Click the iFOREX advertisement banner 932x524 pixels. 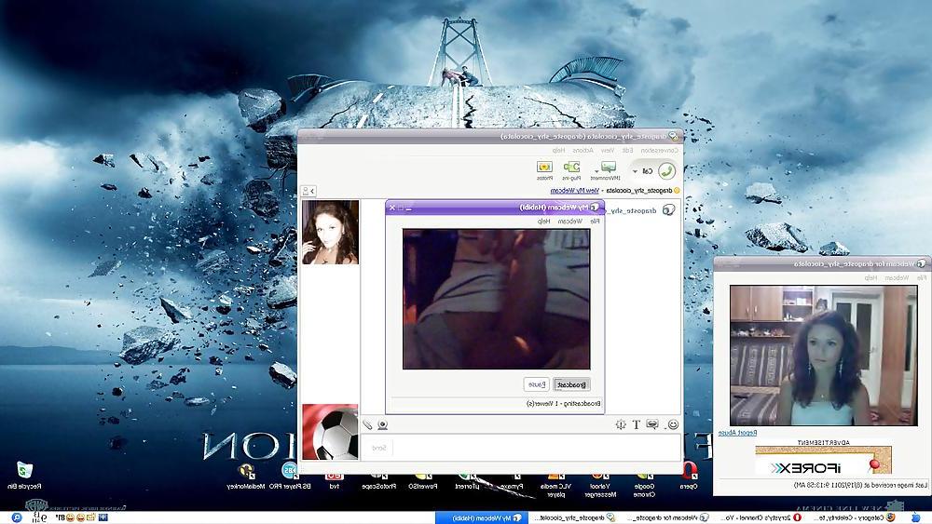[823, 461]
